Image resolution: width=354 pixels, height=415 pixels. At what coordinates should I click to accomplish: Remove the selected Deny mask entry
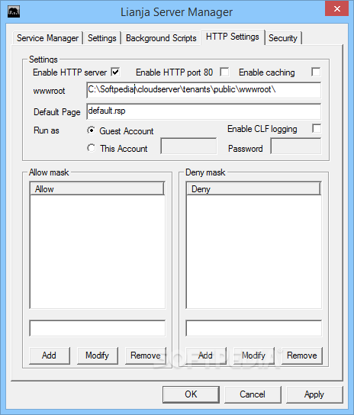(302, 355)
